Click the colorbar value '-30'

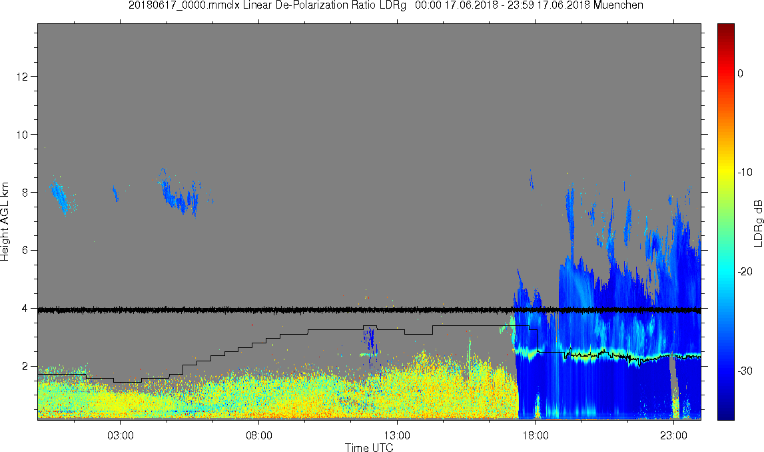[x=745, y=371]
